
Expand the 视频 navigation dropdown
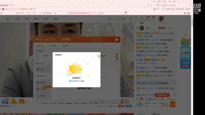point(36,19)
